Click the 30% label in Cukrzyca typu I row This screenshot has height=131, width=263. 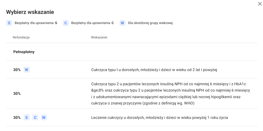tap(17, 70)
